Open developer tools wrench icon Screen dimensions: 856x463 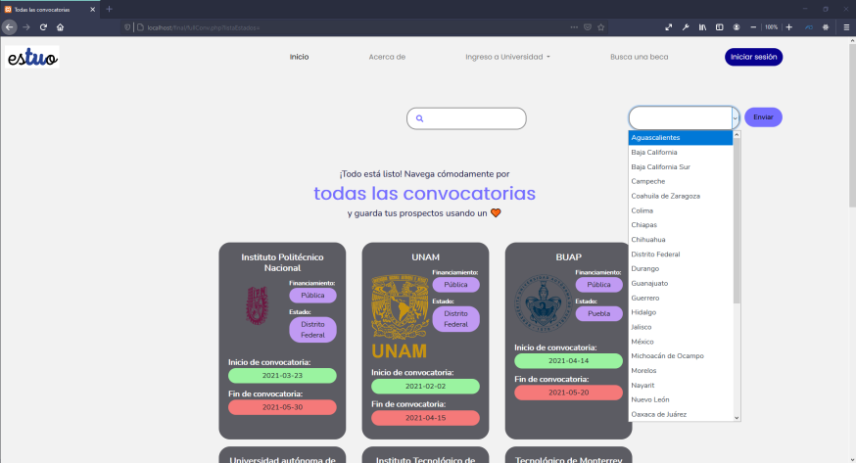686,27
